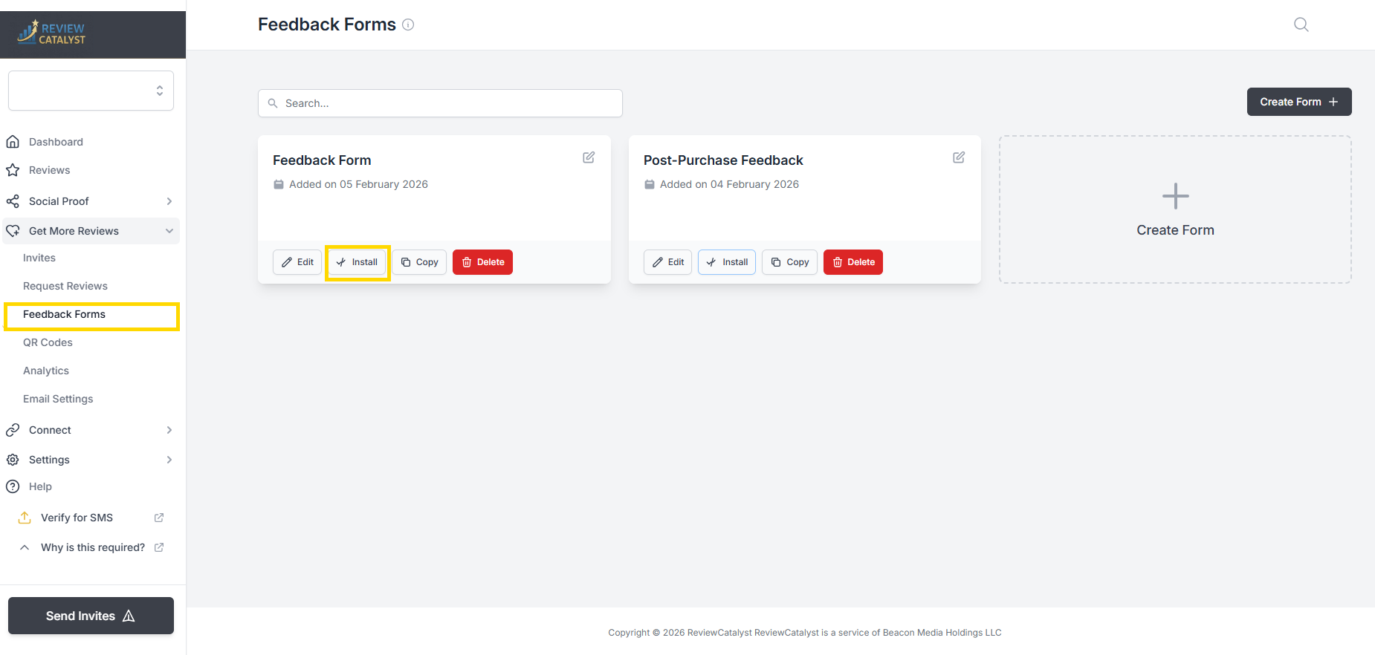Open the account selector dropdown in sidebar
1375x655 pixels.
click(x=91, y=91)
